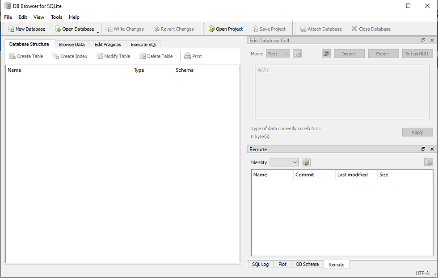Switch to the Edit Pragmas tab
This screenshot has width=438, height=278.
108,44
